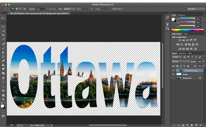This screenshot has height=127, width=206.
Task: Select the Healing Brush tool
Action: coord(3,44)
